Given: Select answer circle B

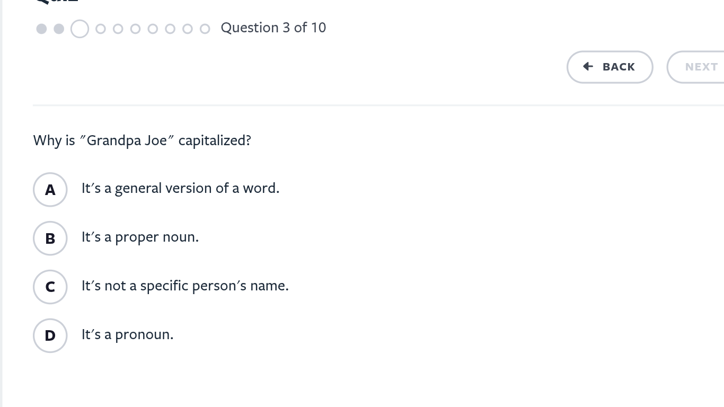Looking at the screenshot, I should click(x=50, y=238).
